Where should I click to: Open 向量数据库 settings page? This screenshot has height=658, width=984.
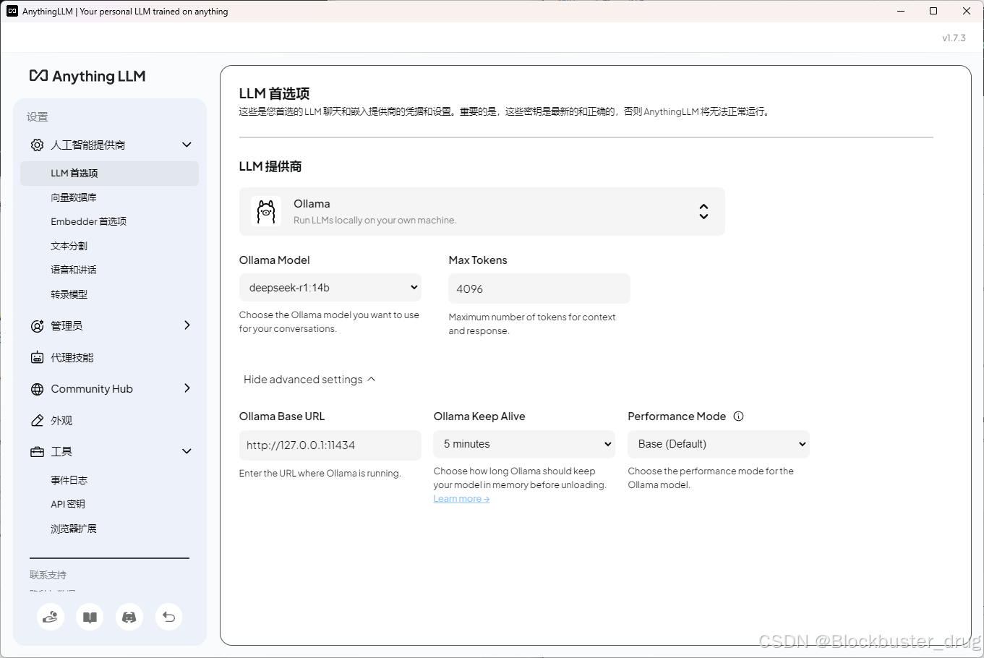(x=74, y=197)
